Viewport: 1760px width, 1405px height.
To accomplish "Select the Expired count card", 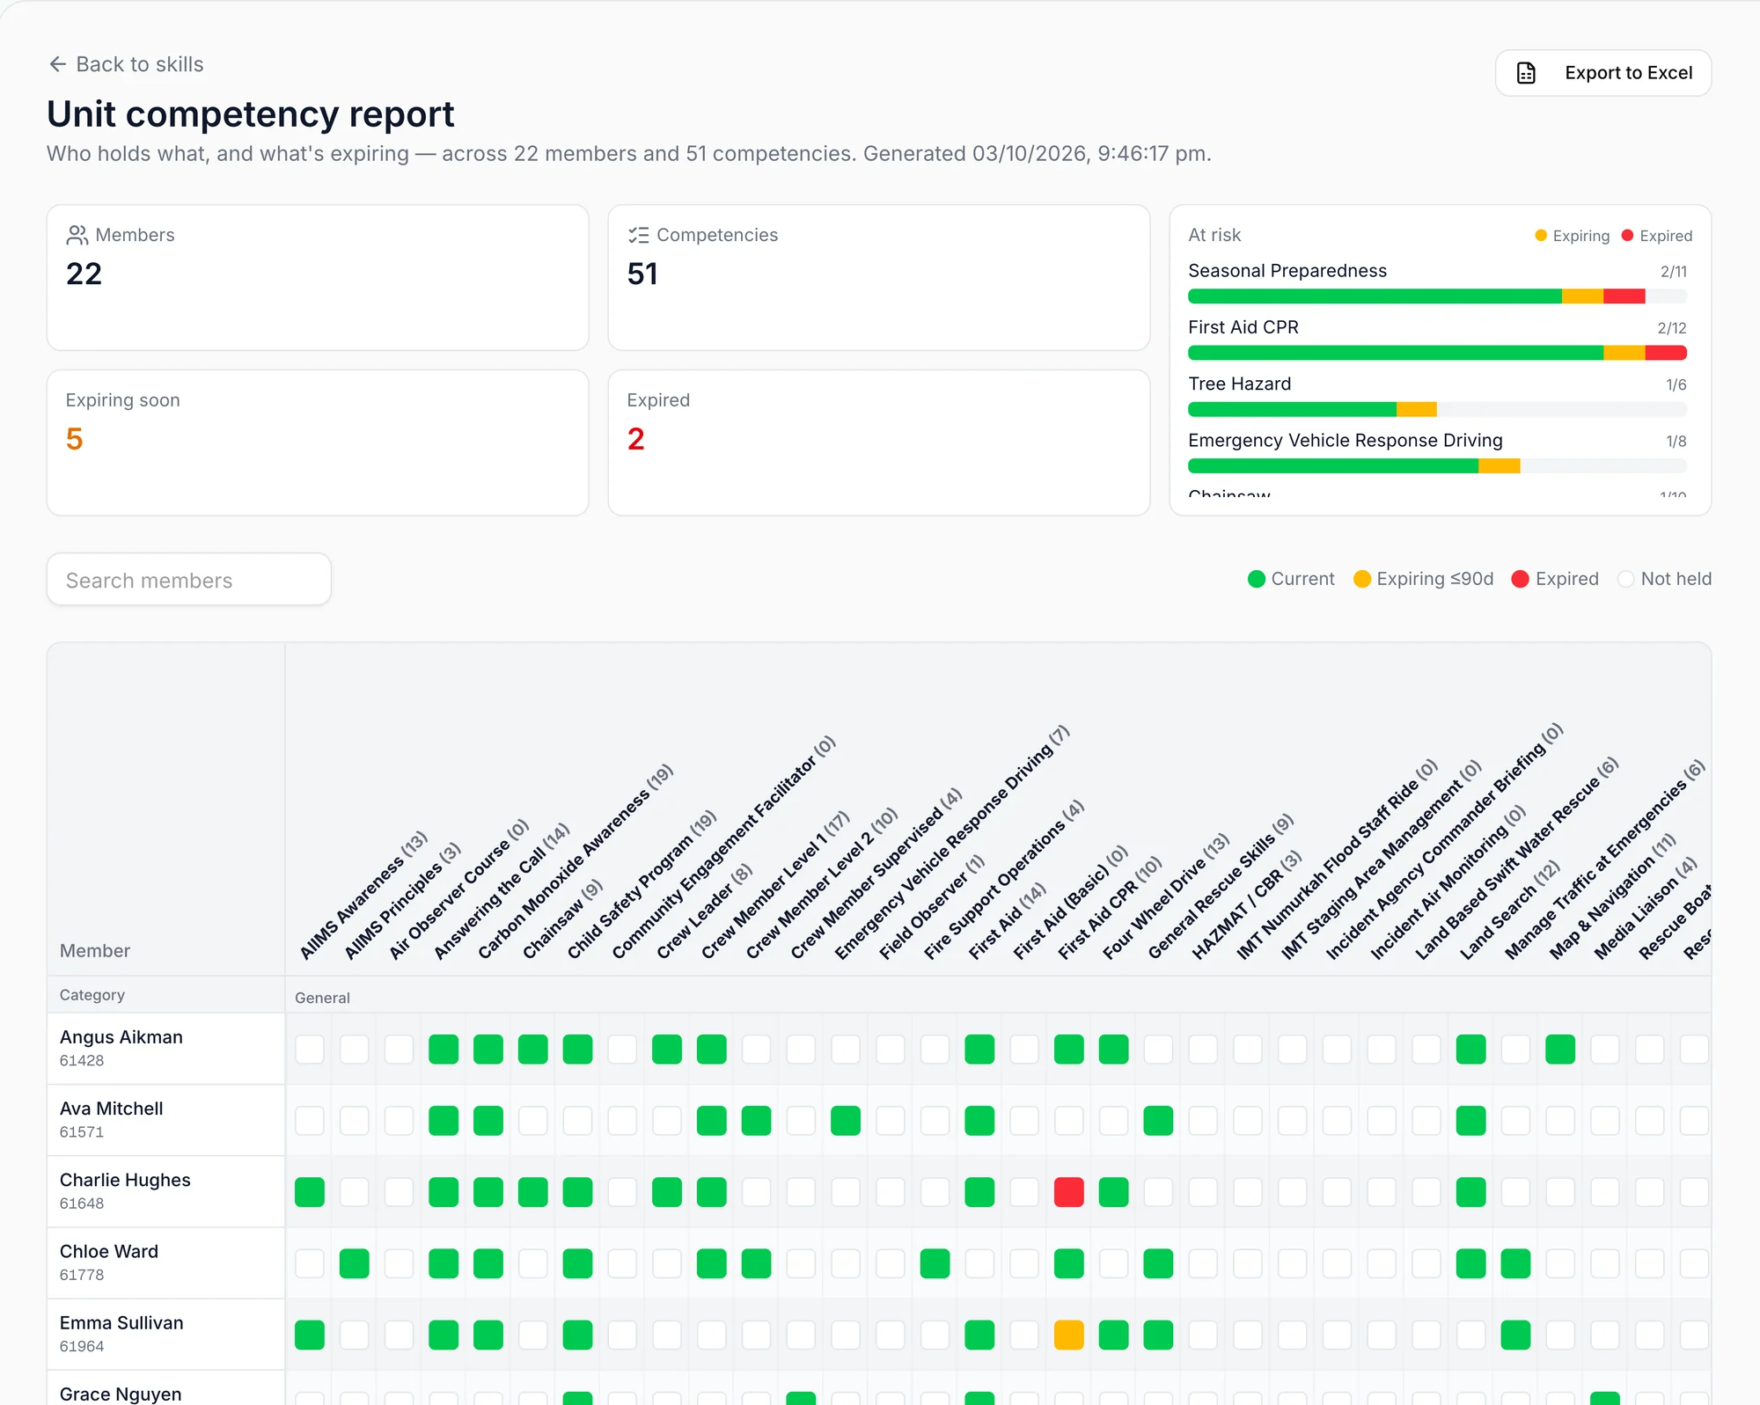I will click(879, 443).
